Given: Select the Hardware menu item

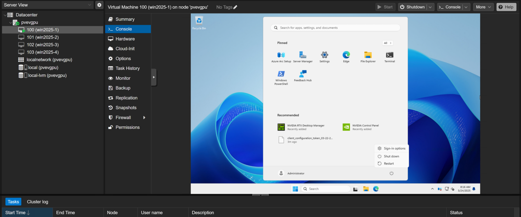Looking at the screenshot, I should click(x=128, y=39).
